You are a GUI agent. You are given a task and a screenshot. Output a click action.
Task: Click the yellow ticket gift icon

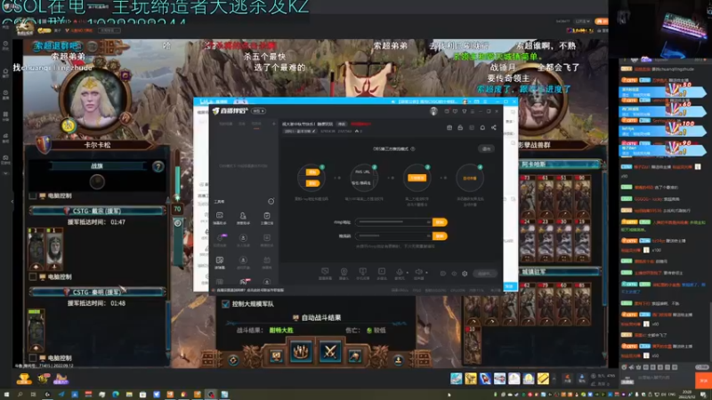(543, 379)
